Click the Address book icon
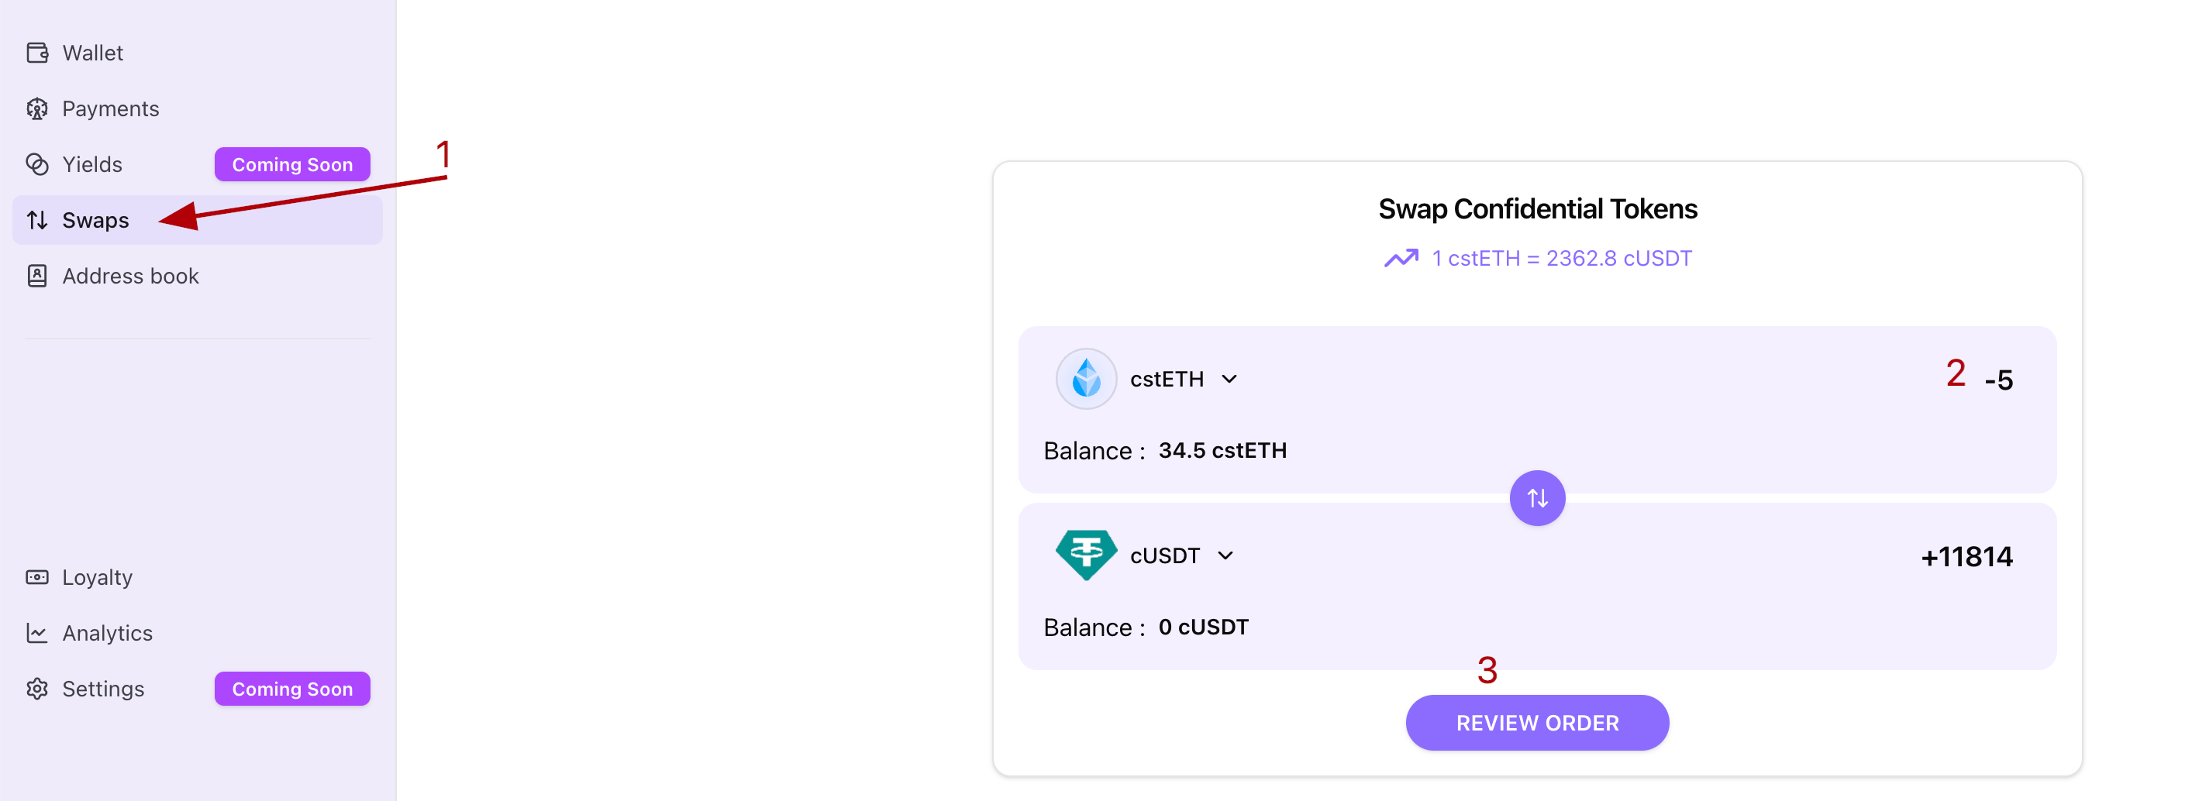Viewport: 2199px width, 801px height. pos(36,277)
